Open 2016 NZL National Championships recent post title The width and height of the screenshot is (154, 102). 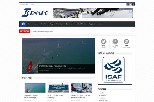coord(31,97)
